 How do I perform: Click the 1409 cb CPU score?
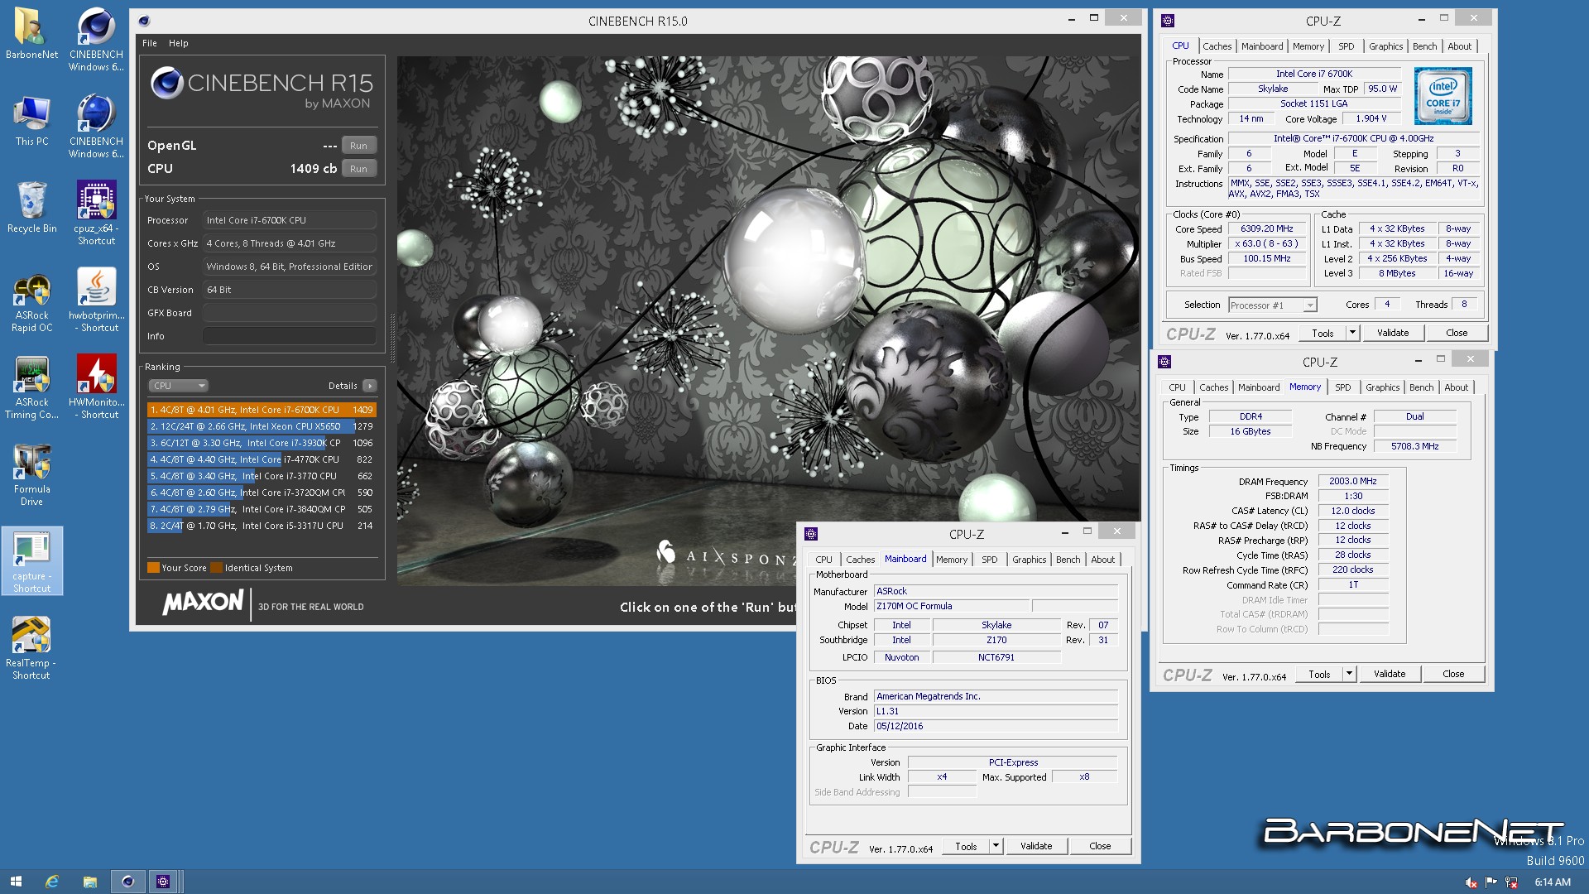313,168
